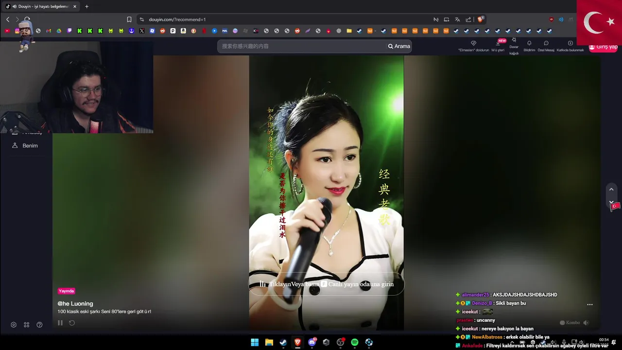The image size is (622, 350).
Task: Pause the live video
Action: click(x=60, y=323)
